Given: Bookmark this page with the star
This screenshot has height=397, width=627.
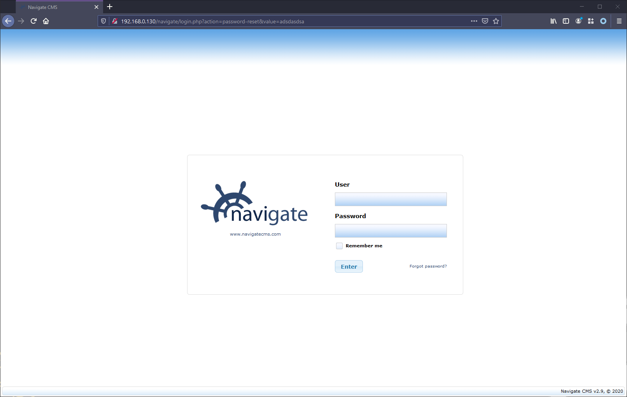Looking at the screenshot, I should coord(496,21).
